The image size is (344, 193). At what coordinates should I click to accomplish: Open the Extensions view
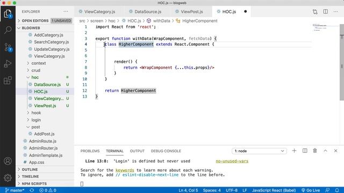pos(8,80)
